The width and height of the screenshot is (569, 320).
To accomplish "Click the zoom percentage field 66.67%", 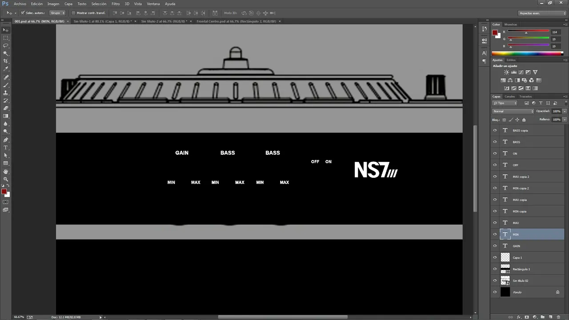I will [19, 317].
